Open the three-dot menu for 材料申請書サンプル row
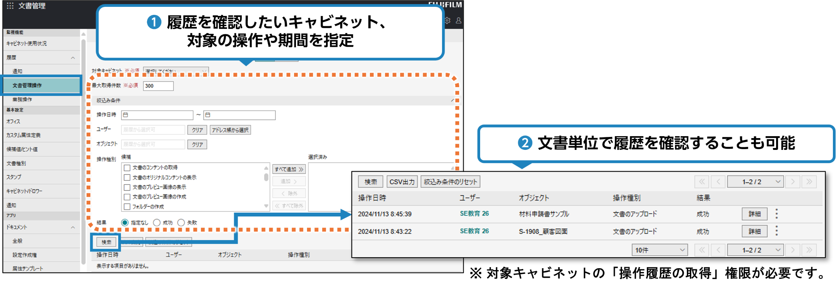 (776, 214)
